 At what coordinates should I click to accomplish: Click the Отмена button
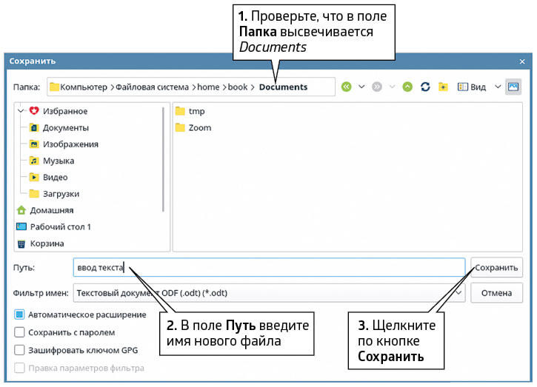tap(496, 293)
